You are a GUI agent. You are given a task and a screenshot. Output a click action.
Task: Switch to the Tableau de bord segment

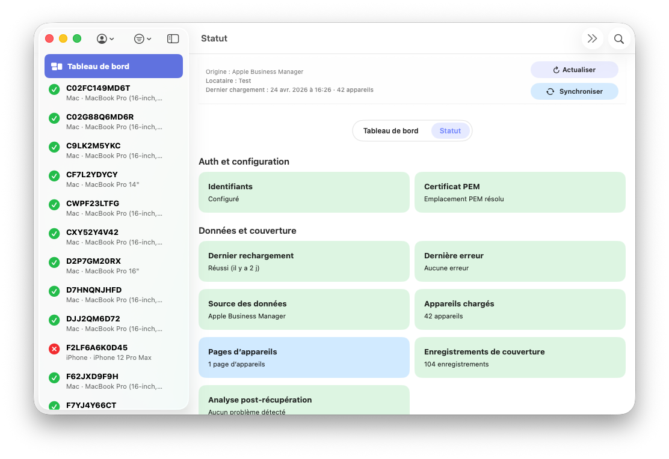(x=390, y=131)
